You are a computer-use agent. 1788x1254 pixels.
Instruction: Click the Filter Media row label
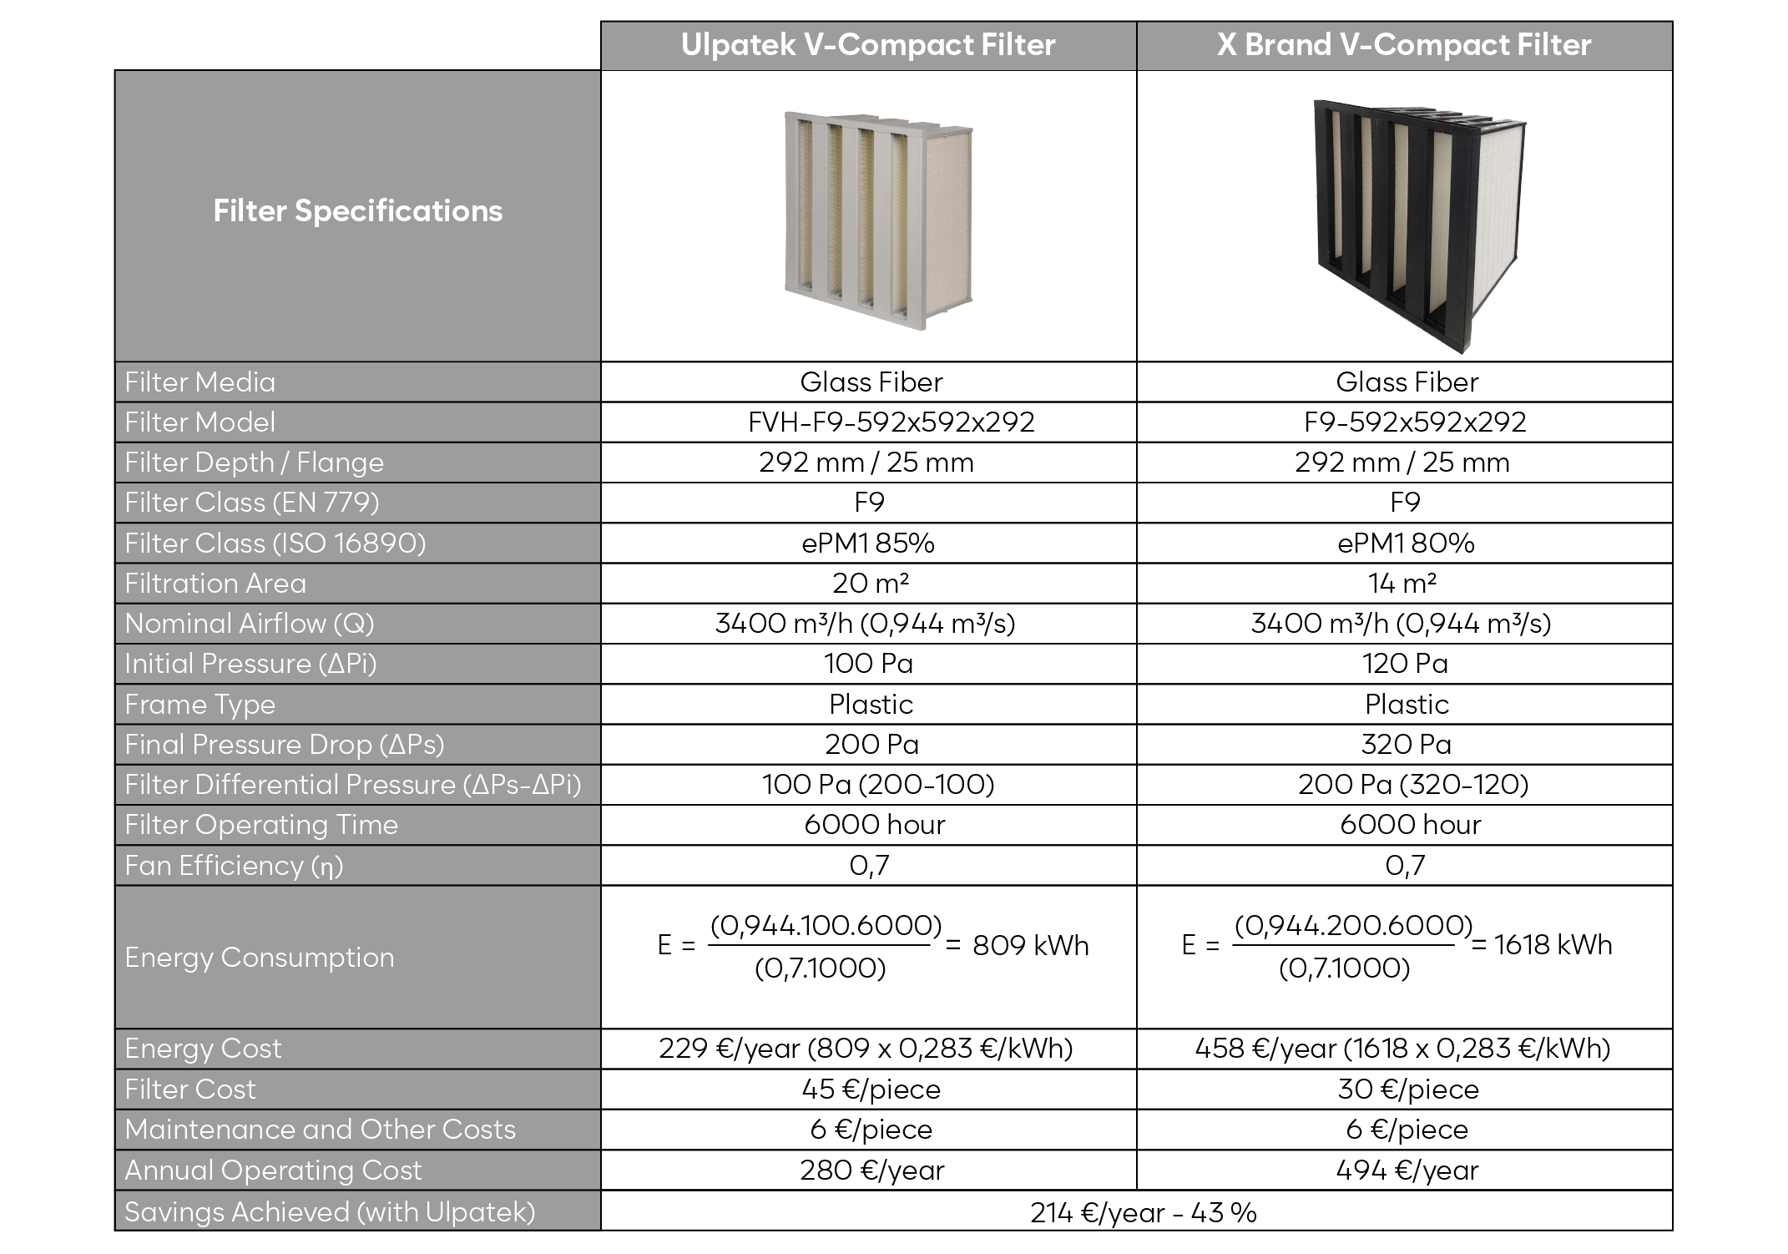tap(200, 382)
